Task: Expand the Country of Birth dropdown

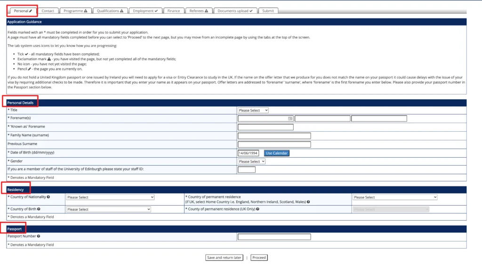Action: (108, 209)
